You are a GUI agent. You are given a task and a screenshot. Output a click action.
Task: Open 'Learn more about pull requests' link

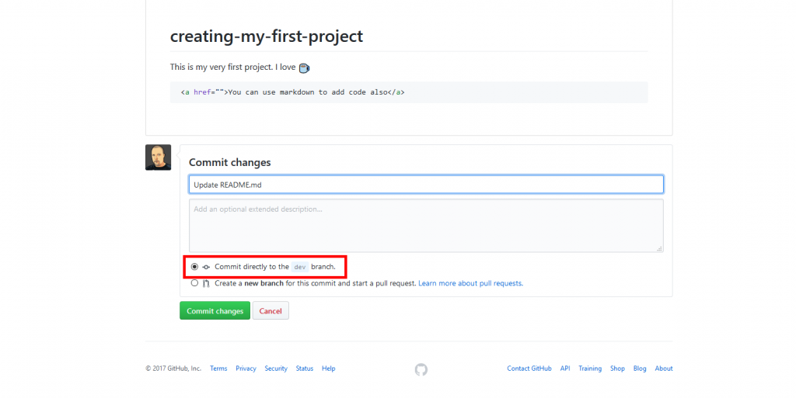click(470, 283)
